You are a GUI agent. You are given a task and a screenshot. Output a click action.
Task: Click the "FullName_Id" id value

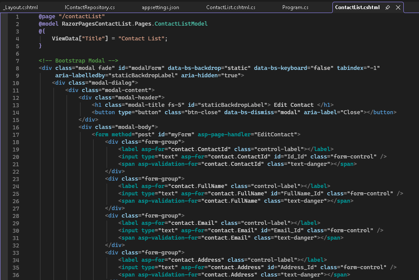302,193
